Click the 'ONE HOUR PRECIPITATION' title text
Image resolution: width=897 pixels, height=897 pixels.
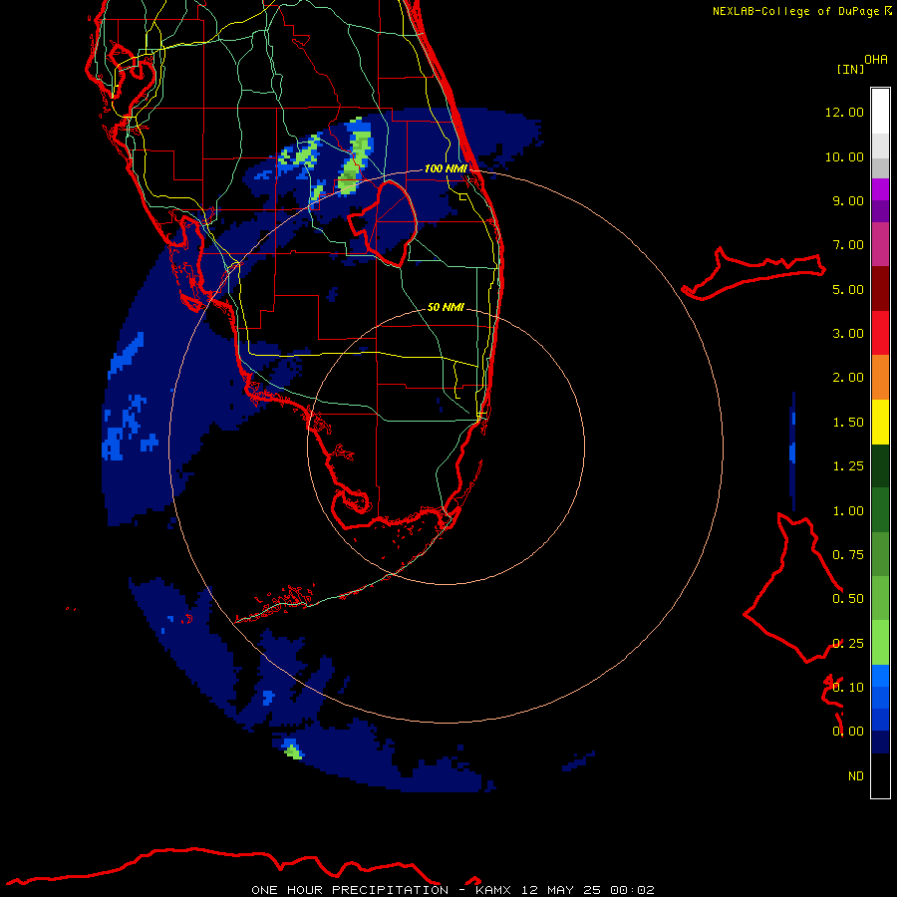(350, 890)
